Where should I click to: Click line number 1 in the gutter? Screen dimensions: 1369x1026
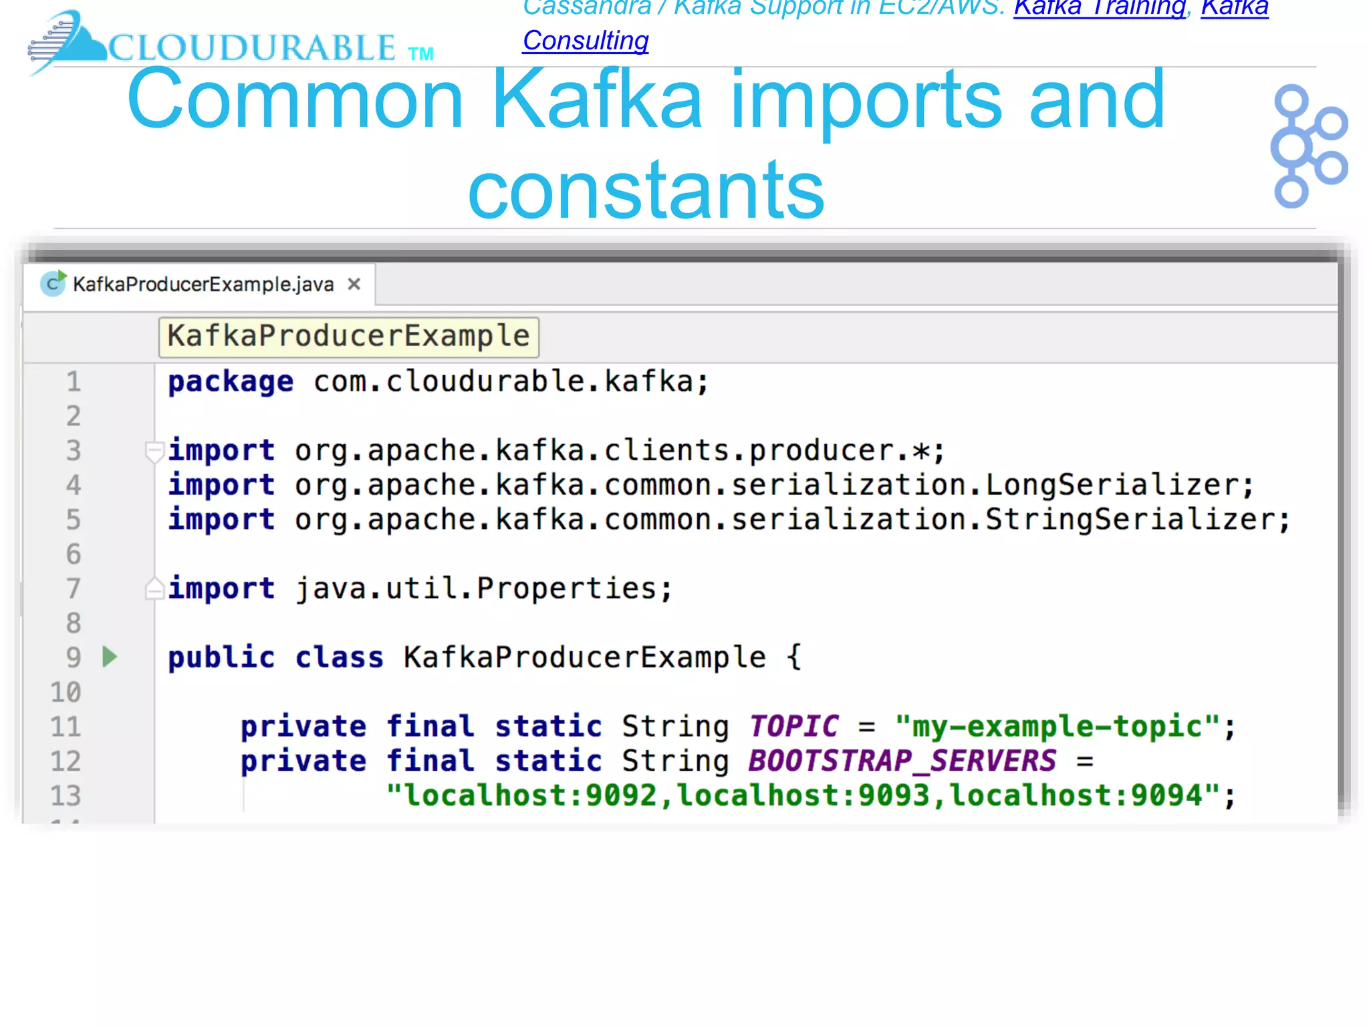pyautogui.click(x=73, y=382)
